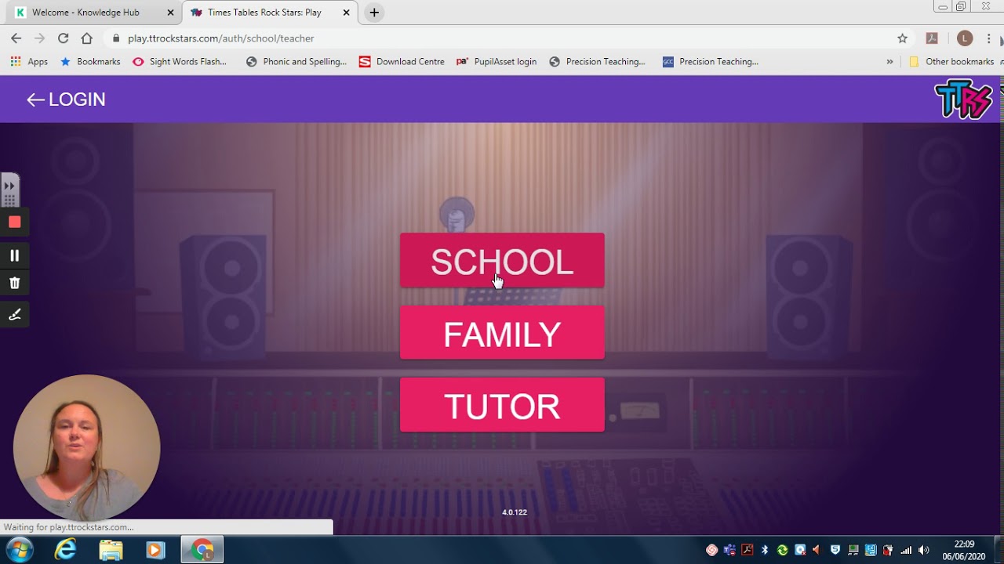Open Windows Explorer from the taskbar

click(111, 550)
